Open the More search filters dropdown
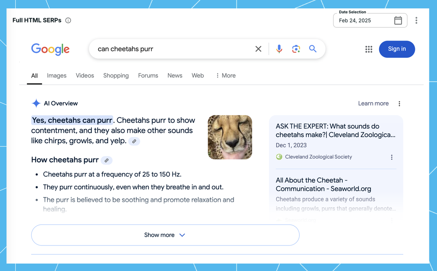Image resolution: width=437 pixels, height=271 pixels. [225, 76]
